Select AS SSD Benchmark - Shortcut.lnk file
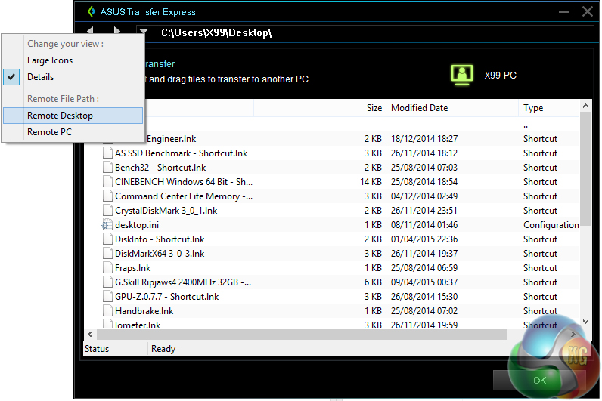The height and width of the screenshot is (401, 602). point(182,153)
